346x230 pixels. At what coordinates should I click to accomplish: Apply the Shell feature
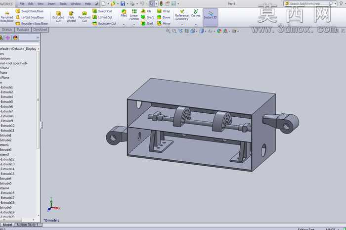click(x=147, y=23)
